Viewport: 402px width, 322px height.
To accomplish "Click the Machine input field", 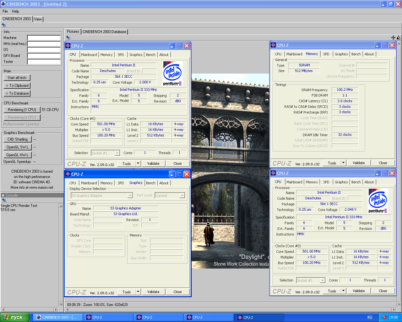I will point(44,38).
